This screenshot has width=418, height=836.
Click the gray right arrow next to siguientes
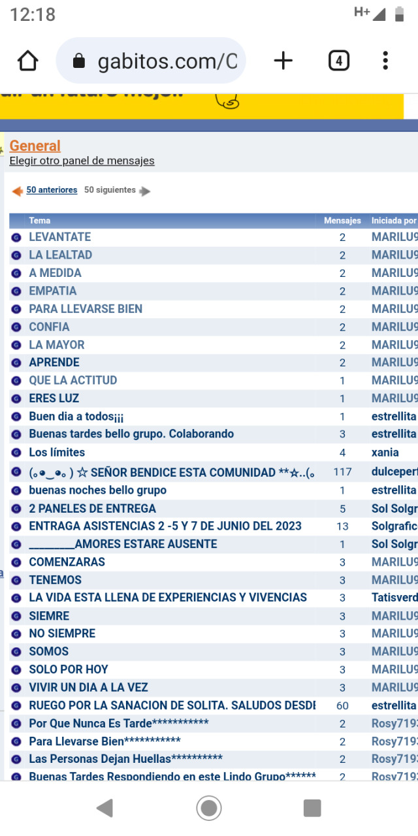pos(145,191)
